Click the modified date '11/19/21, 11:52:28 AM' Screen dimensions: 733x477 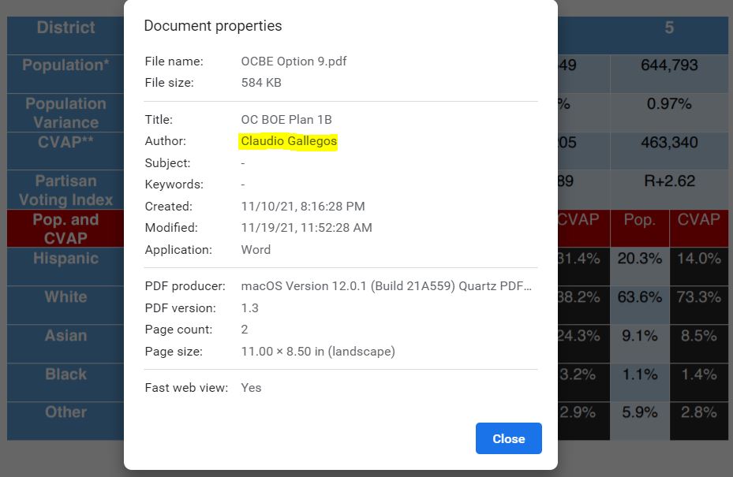point(307,228)
